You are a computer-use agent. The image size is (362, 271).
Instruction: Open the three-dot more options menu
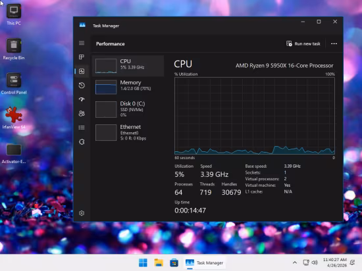(334, 44)
